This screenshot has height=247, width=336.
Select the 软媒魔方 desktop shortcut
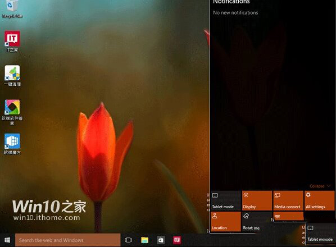(x=12, y=144)
